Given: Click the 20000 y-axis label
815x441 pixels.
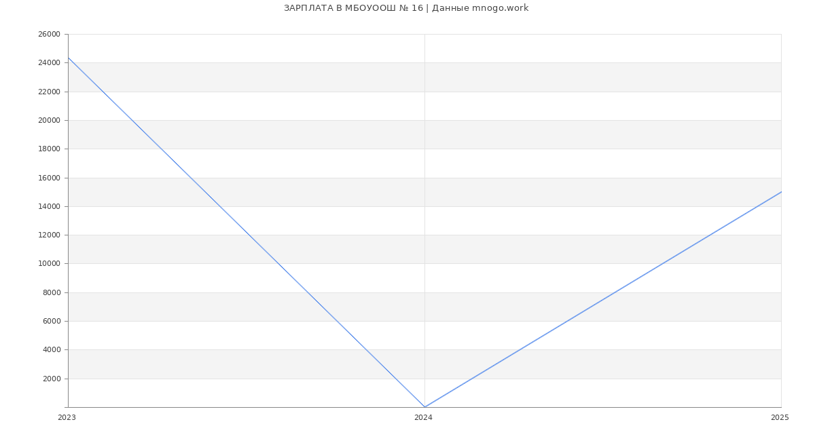Looking at the screenshot, I should (x=49, y=121).
